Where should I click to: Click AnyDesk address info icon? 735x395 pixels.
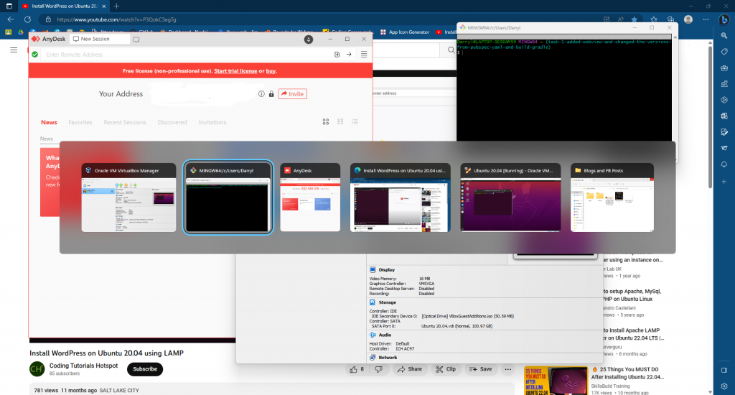[261, 94]
